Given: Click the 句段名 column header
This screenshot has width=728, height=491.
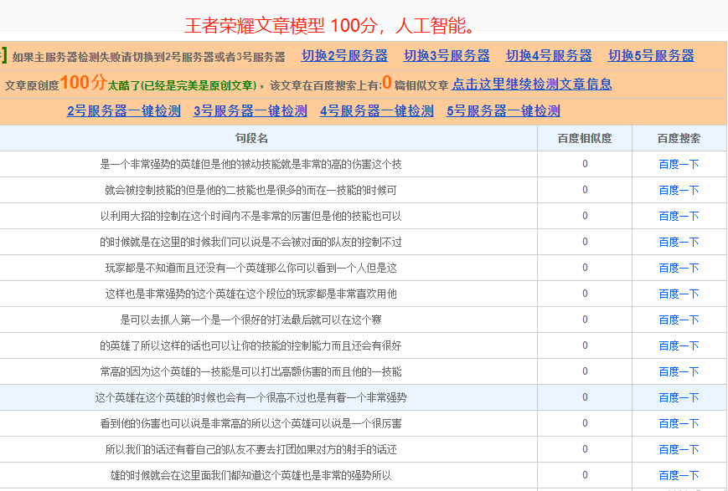Looking at the screenshot, I should [x=251, y=138].
